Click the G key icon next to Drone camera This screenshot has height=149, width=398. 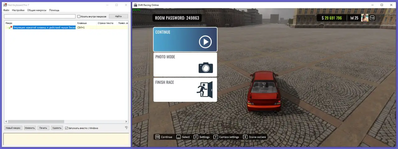pyautogui.click(x=245, y=137)
